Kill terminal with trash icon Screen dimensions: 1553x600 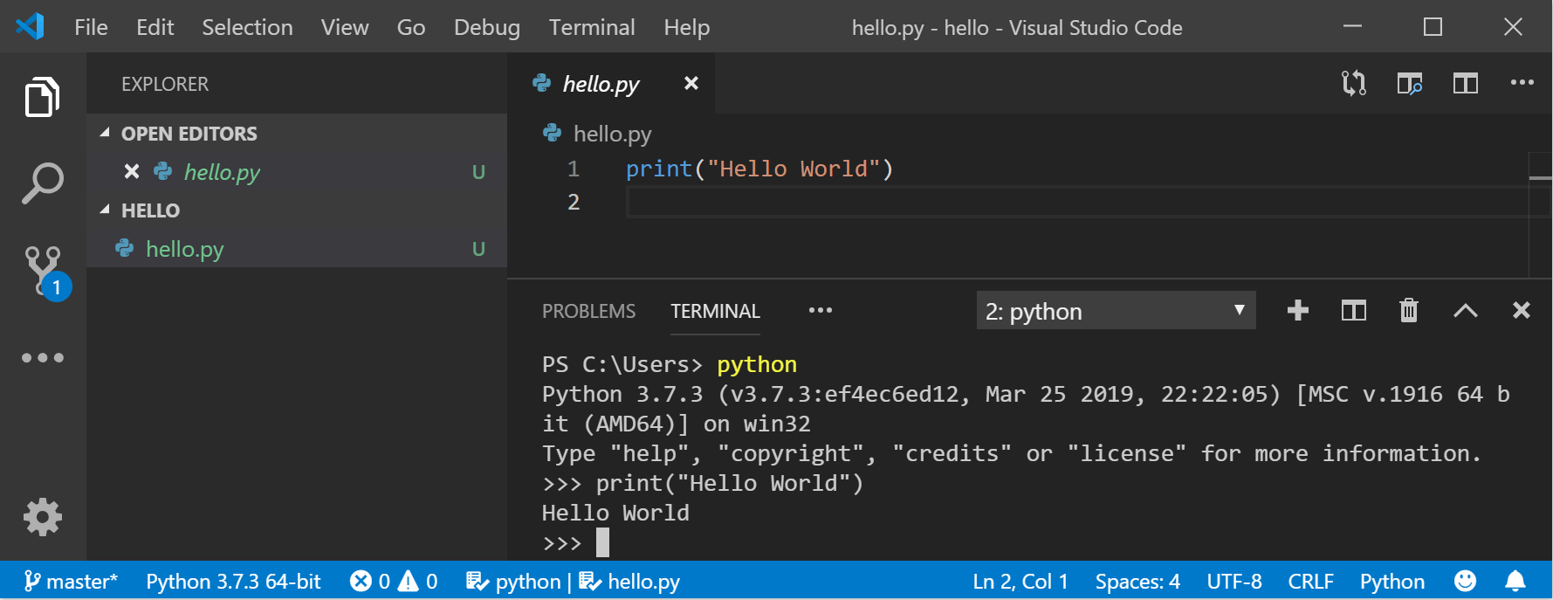tap(1409, 310)
